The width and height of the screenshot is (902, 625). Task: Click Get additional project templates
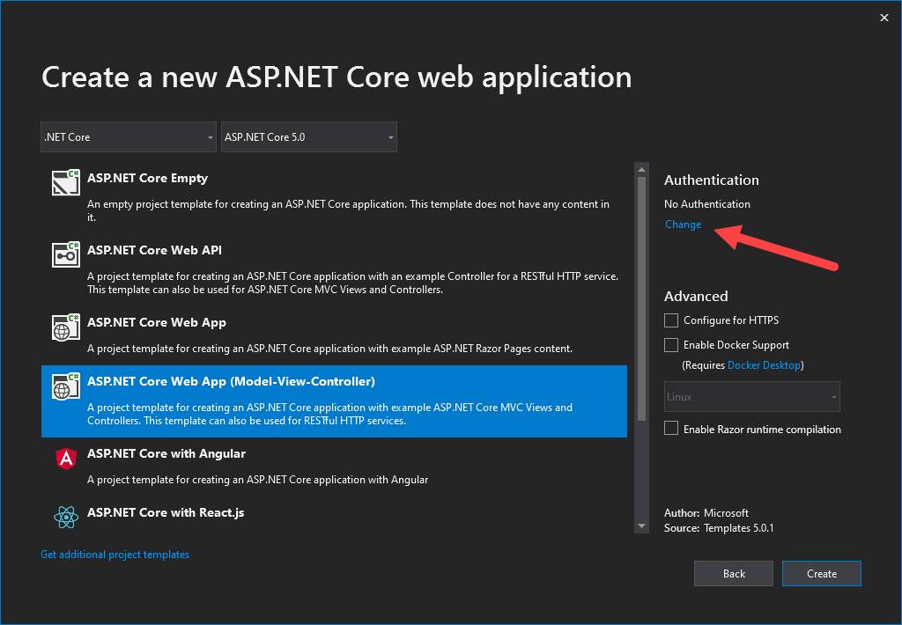[x=115, y=554]
